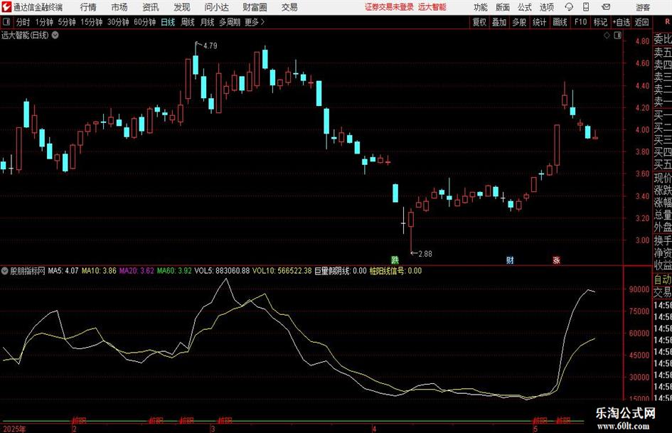
Task: Open the 发现 menu
Action: point(182,7)
